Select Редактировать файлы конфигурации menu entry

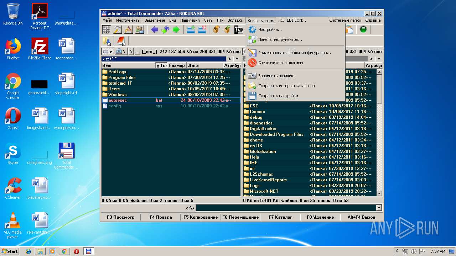295,53
